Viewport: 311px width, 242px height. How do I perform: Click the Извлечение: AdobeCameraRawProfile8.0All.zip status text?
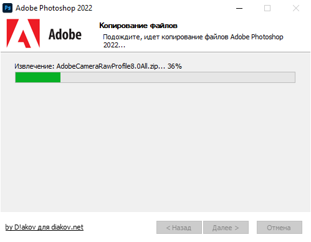coord(98,66)
